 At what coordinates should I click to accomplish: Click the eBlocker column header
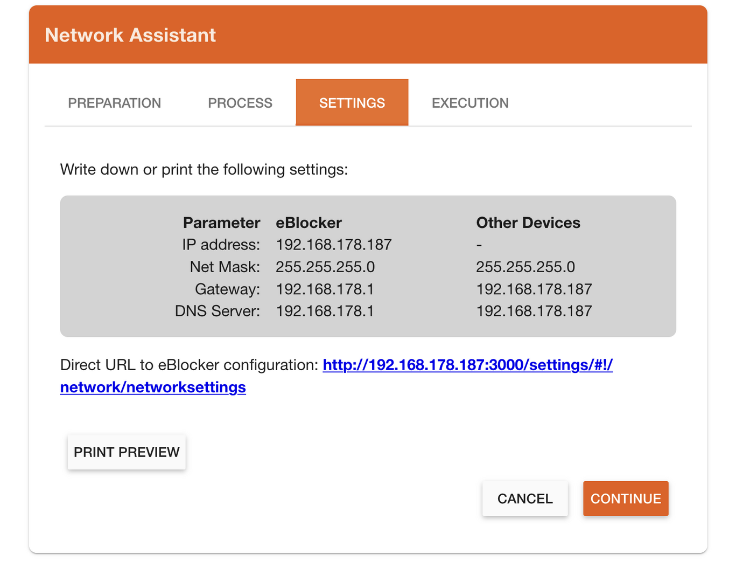309,223
